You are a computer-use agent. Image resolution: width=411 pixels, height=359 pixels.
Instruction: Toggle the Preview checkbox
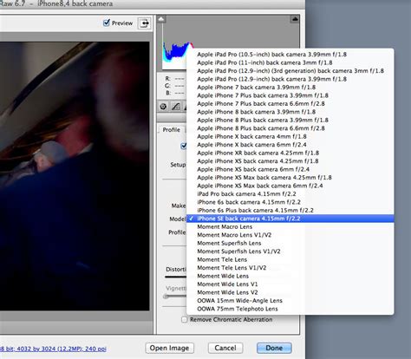(107, 23)
